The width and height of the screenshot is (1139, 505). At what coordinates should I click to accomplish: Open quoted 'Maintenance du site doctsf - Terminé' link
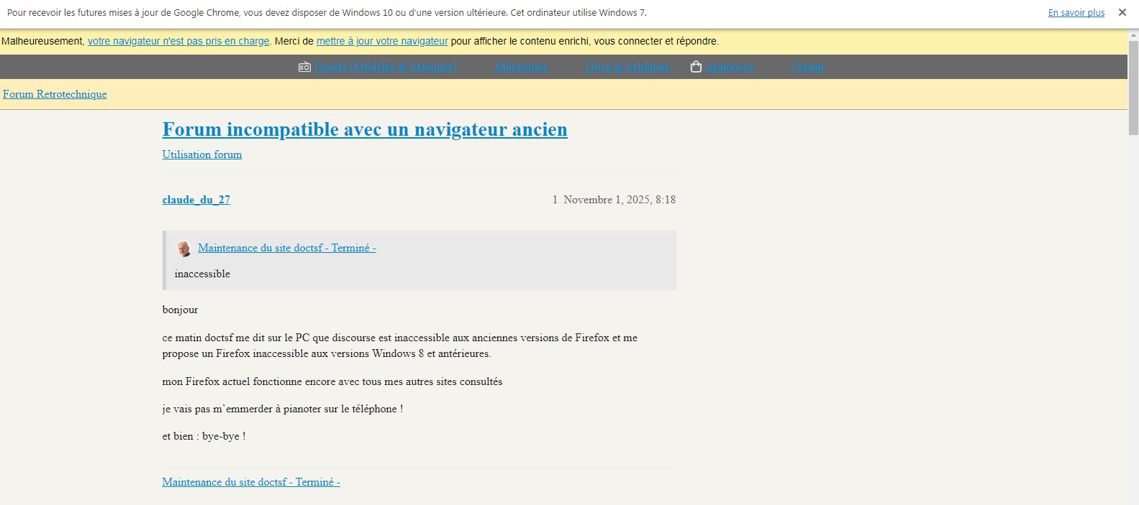(287, 248)
